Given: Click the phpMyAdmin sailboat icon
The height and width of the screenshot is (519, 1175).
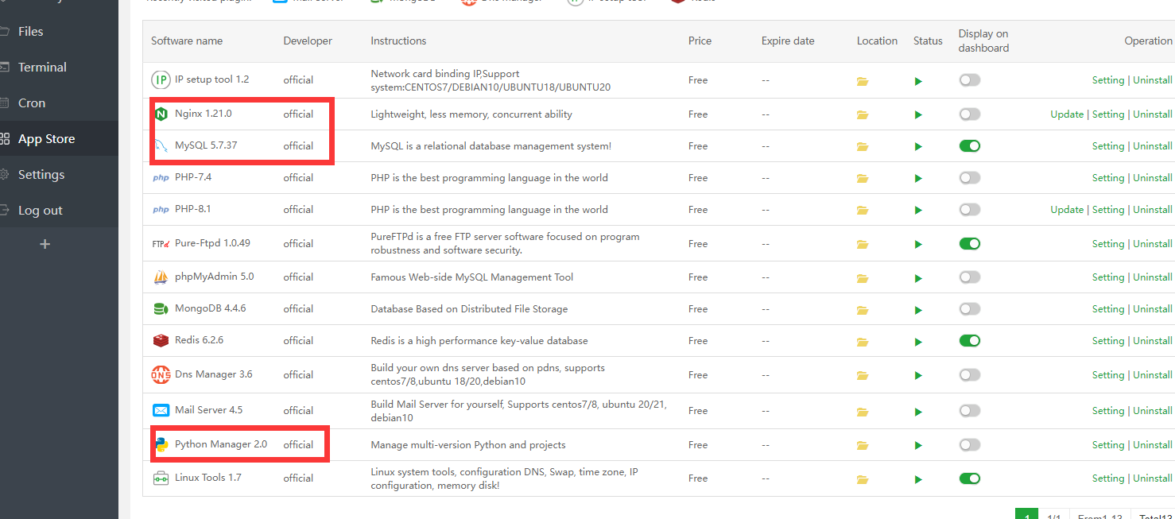Looking at the screenshot, I should pos(161,277).
